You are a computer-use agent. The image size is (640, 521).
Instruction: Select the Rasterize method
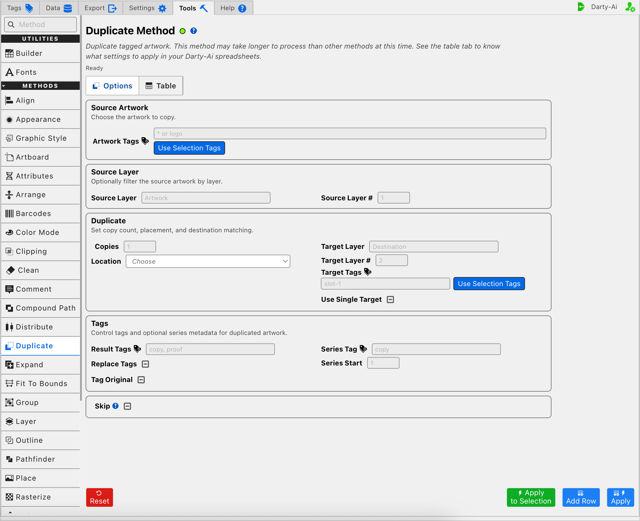click(x=40, y=497)
